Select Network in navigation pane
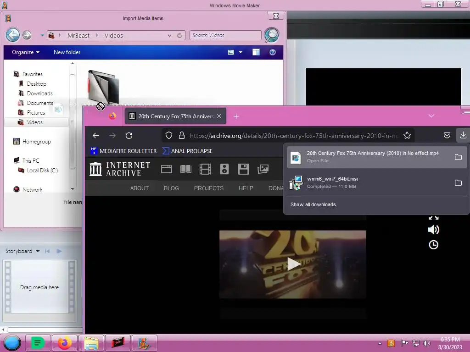Viewport: 470px width, 352px height. click(33, 189)
